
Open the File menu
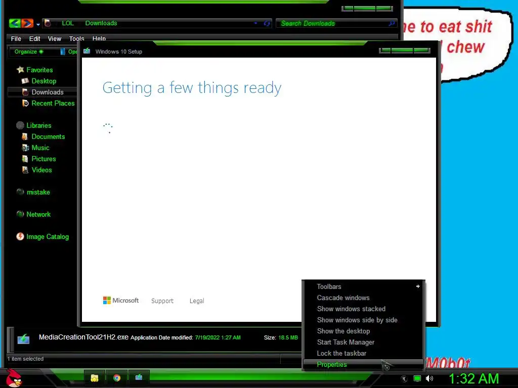(x=16, y=38)
